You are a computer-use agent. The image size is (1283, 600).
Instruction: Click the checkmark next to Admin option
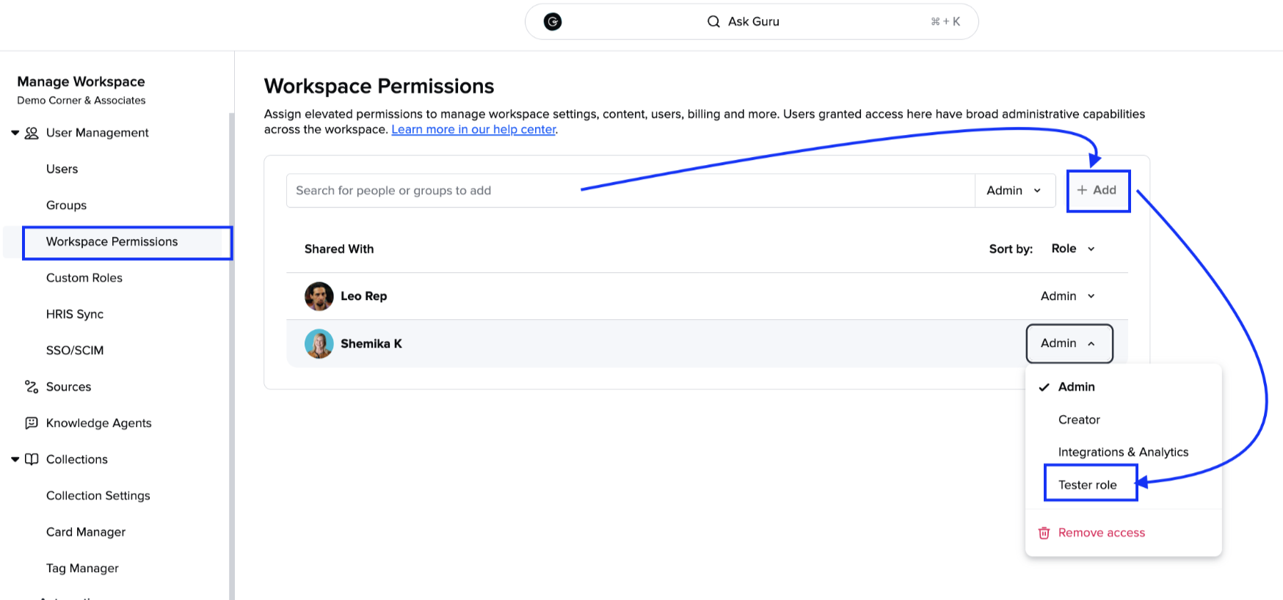pos(1044,387)
